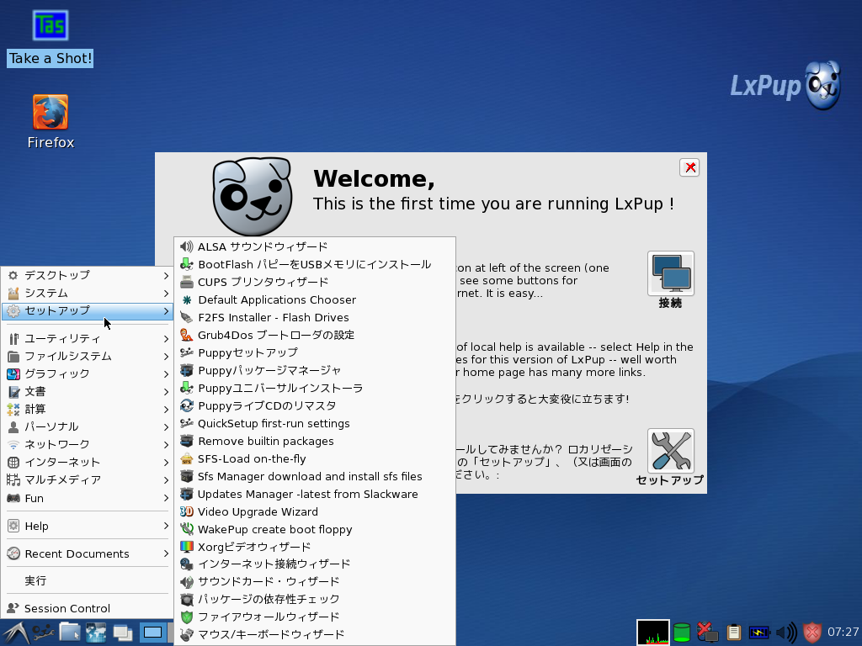Image resolution: width=862 pixels, height=646 pixels.
Task: Expand the ユーティリティ submenu arrow
Action: (x=166, y=338)
